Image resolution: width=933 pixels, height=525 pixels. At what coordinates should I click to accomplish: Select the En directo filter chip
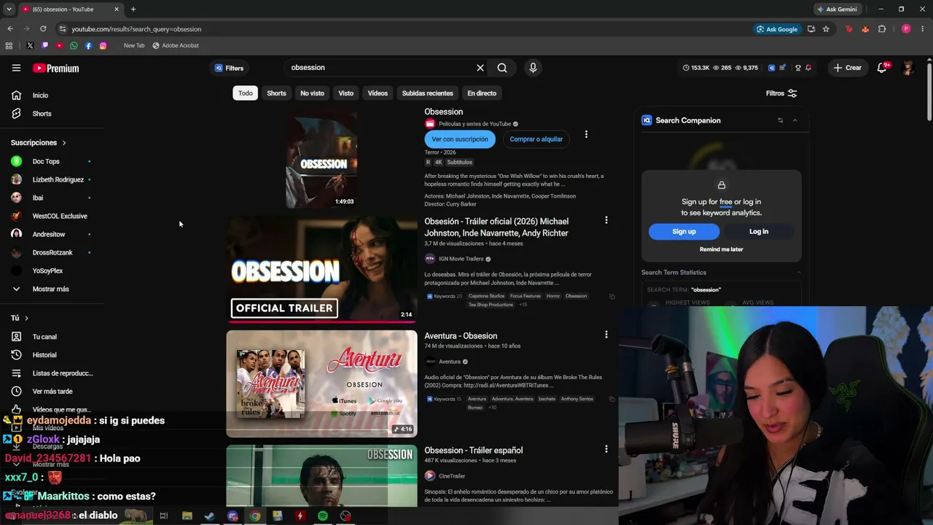click(x=482, y=93)
